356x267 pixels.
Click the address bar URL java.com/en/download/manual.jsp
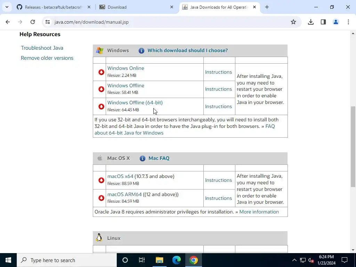coord(91,22)
